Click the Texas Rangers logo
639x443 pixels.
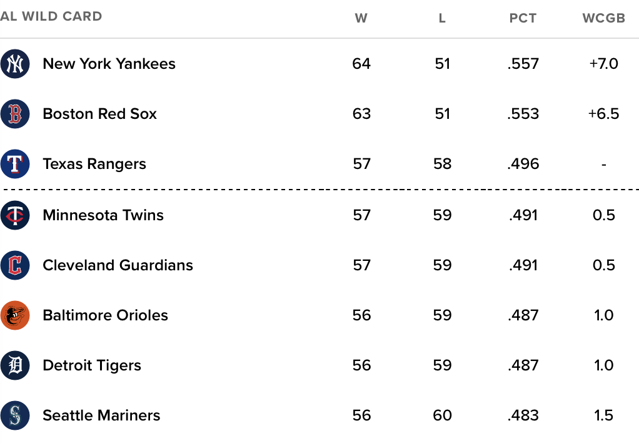tap(15, 164)
